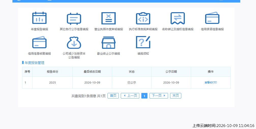Go to first page with 首页 button
This screenshot has width=256, height=129.
point(113,96)
